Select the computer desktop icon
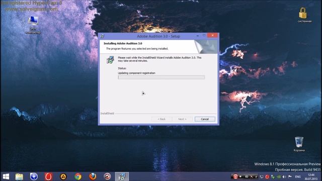The height and width of the screenshot is (181, 322). pyautogui.click(x=33, y=25)
